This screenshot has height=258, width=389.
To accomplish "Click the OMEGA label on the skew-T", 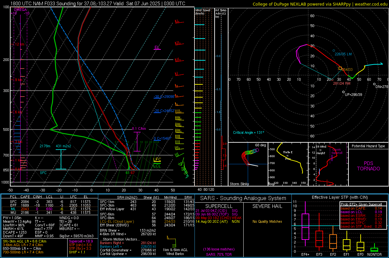I will [20, 10].
